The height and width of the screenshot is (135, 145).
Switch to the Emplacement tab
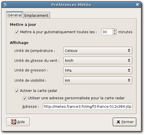click(x=36, y=15)
